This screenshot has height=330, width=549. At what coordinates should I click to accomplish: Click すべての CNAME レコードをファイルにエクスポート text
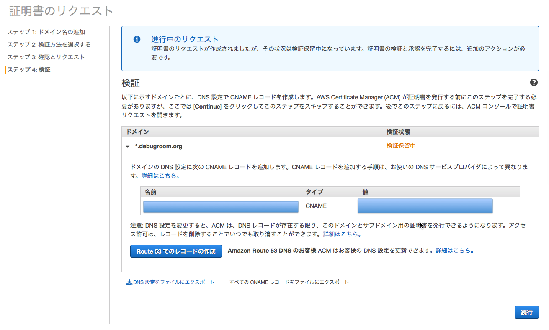(x=289, y=282)
